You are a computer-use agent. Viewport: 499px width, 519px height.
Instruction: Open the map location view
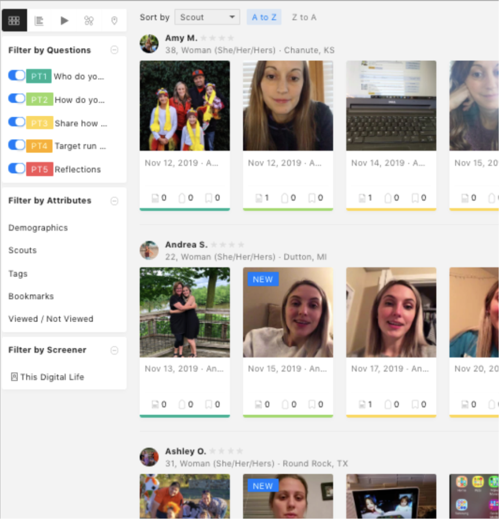[114, 21]
